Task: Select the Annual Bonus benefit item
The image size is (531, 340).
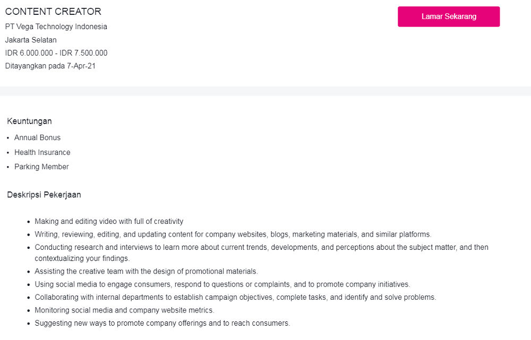Action: point(37,138)
